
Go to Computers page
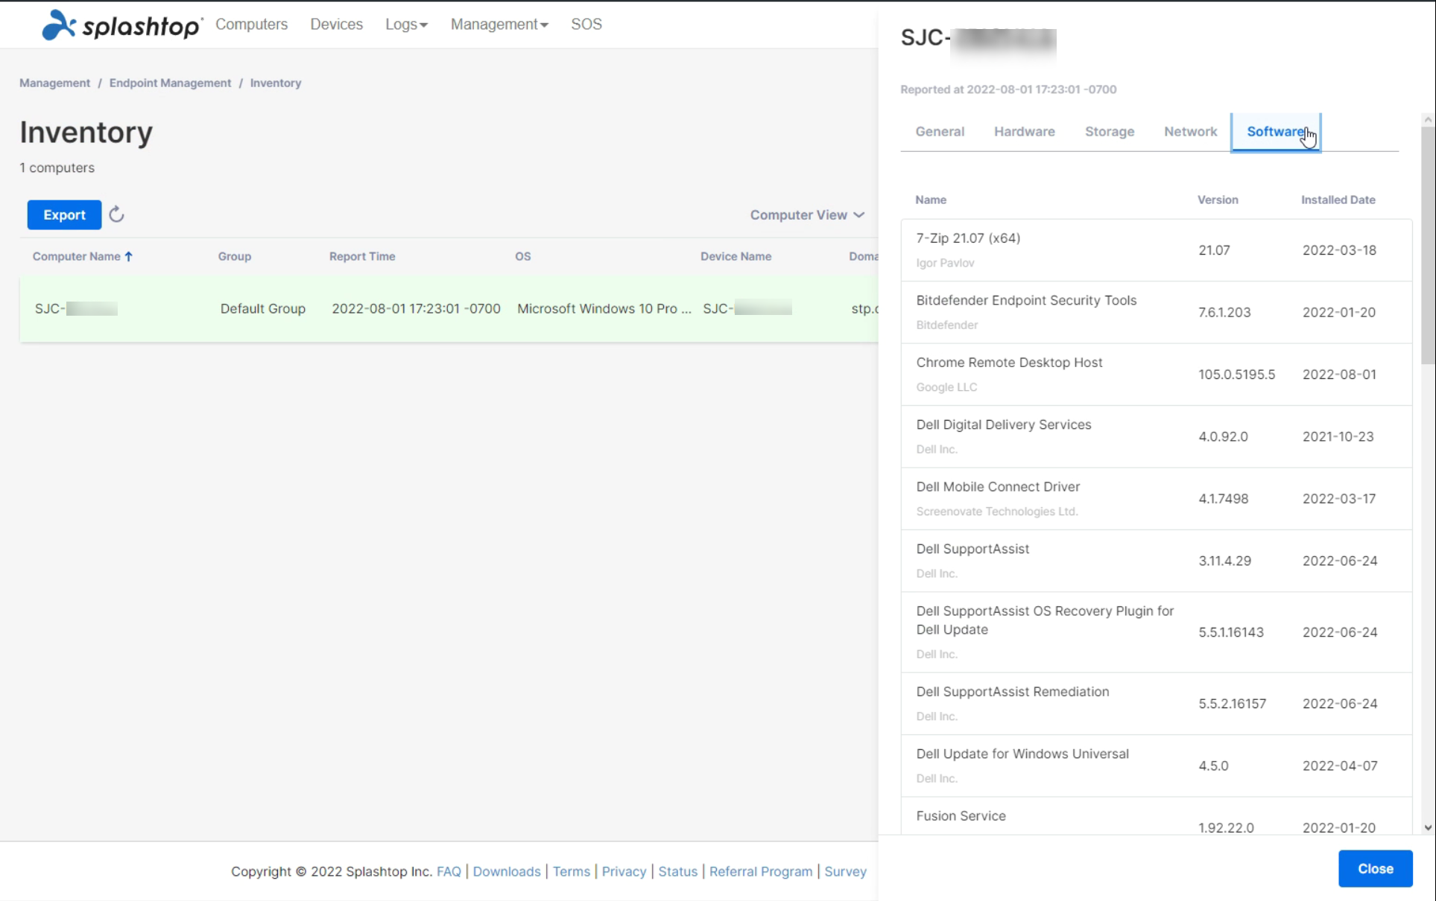click(x=251, y=24)
